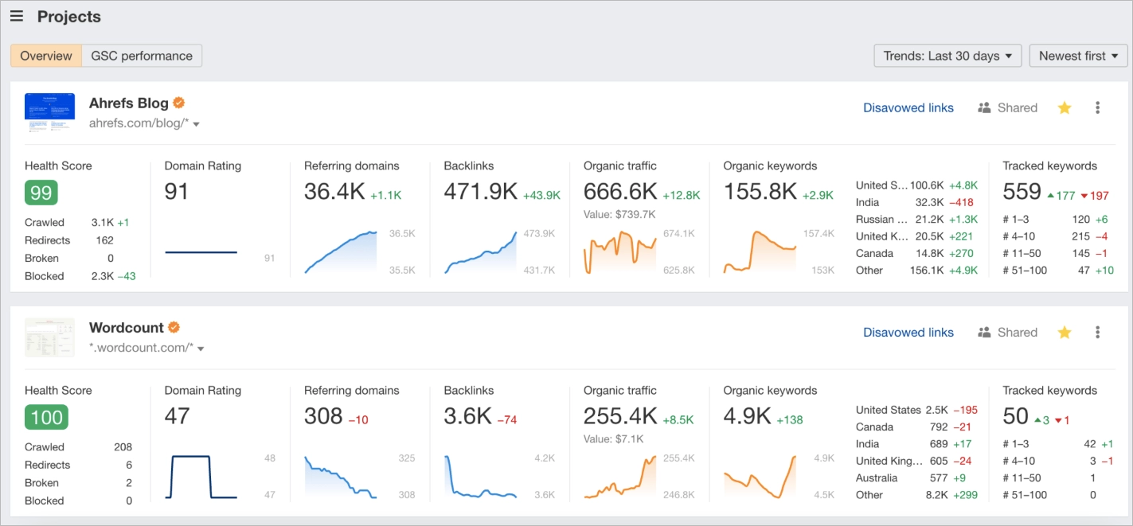Open Disavowed links for Ahrefs Blog

coord(908,107)
